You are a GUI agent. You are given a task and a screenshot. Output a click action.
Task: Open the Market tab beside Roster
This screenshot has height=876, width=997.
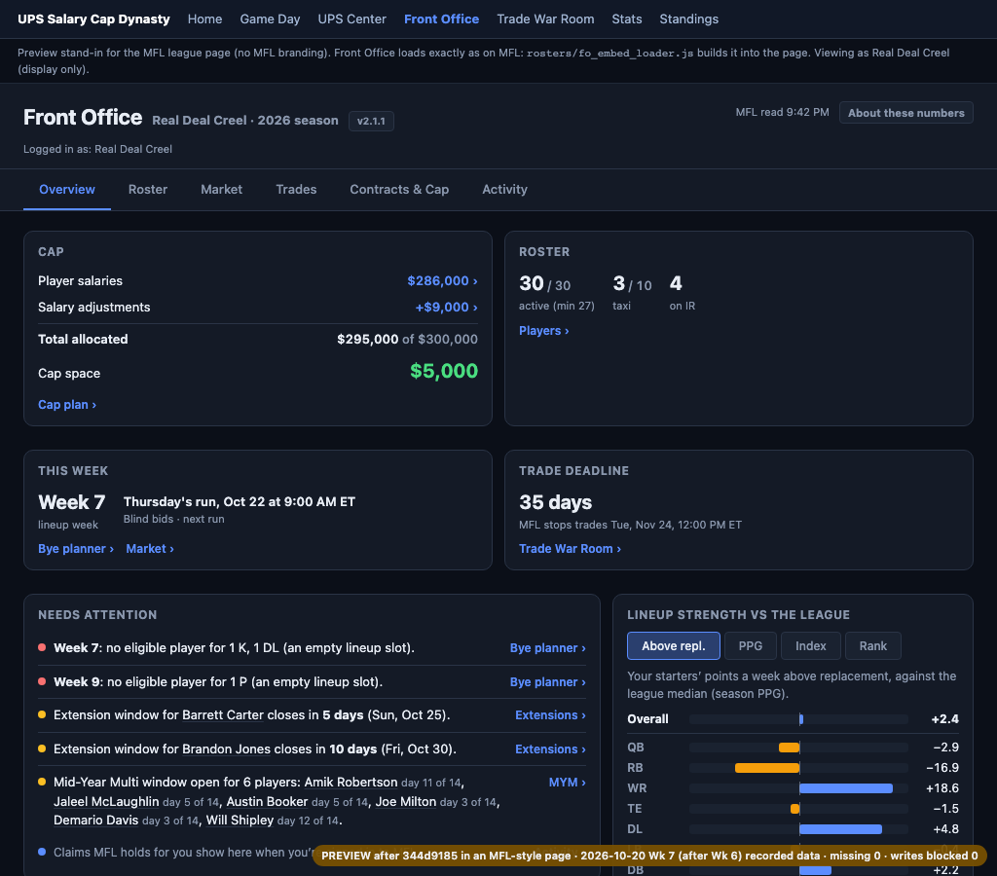coord(221,190)
